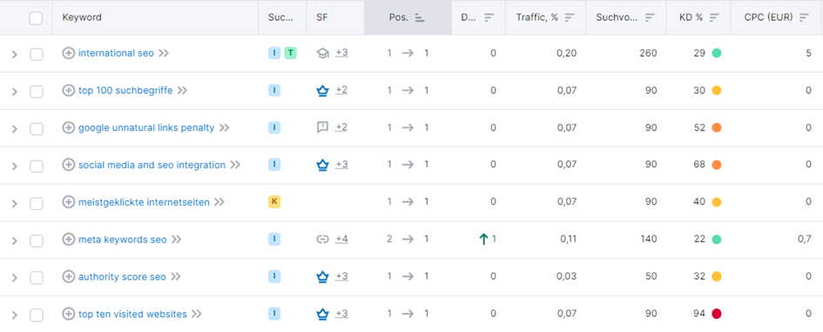Expand the meistgeklickte internetseiten row details

[15, 203]
